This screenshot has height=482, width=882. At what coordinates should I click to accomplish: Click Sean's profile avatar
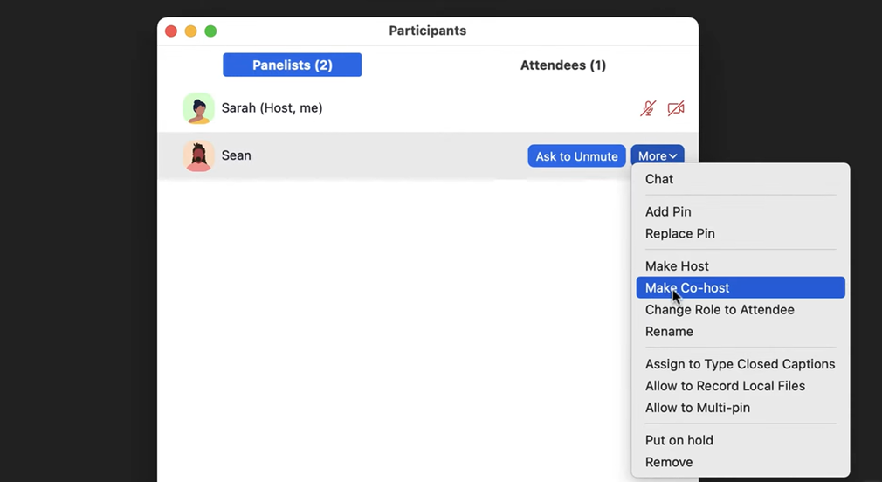pyautogui.click(x=198, y=156)
